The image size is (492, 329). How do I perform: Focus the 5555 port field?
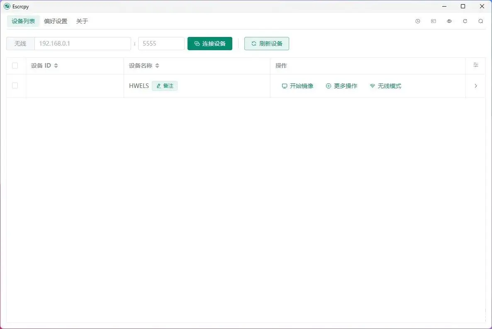[161, 44]
